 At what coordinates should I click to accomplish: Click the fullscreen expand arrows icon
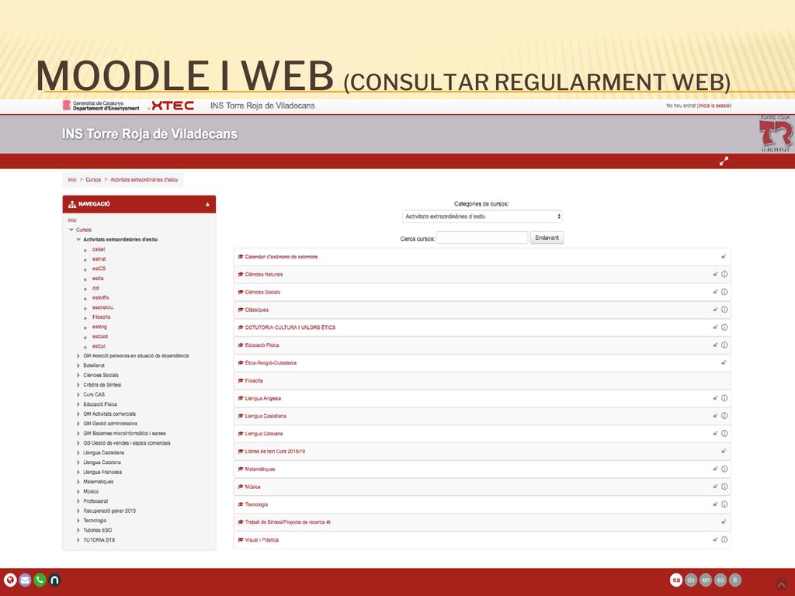(x=724, y=161)
